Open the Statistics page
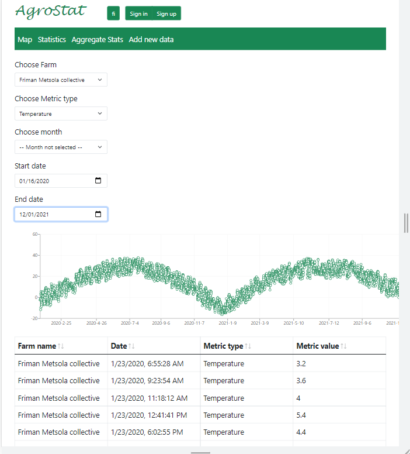The image size is (410, 454). click(x=52, y=39)
